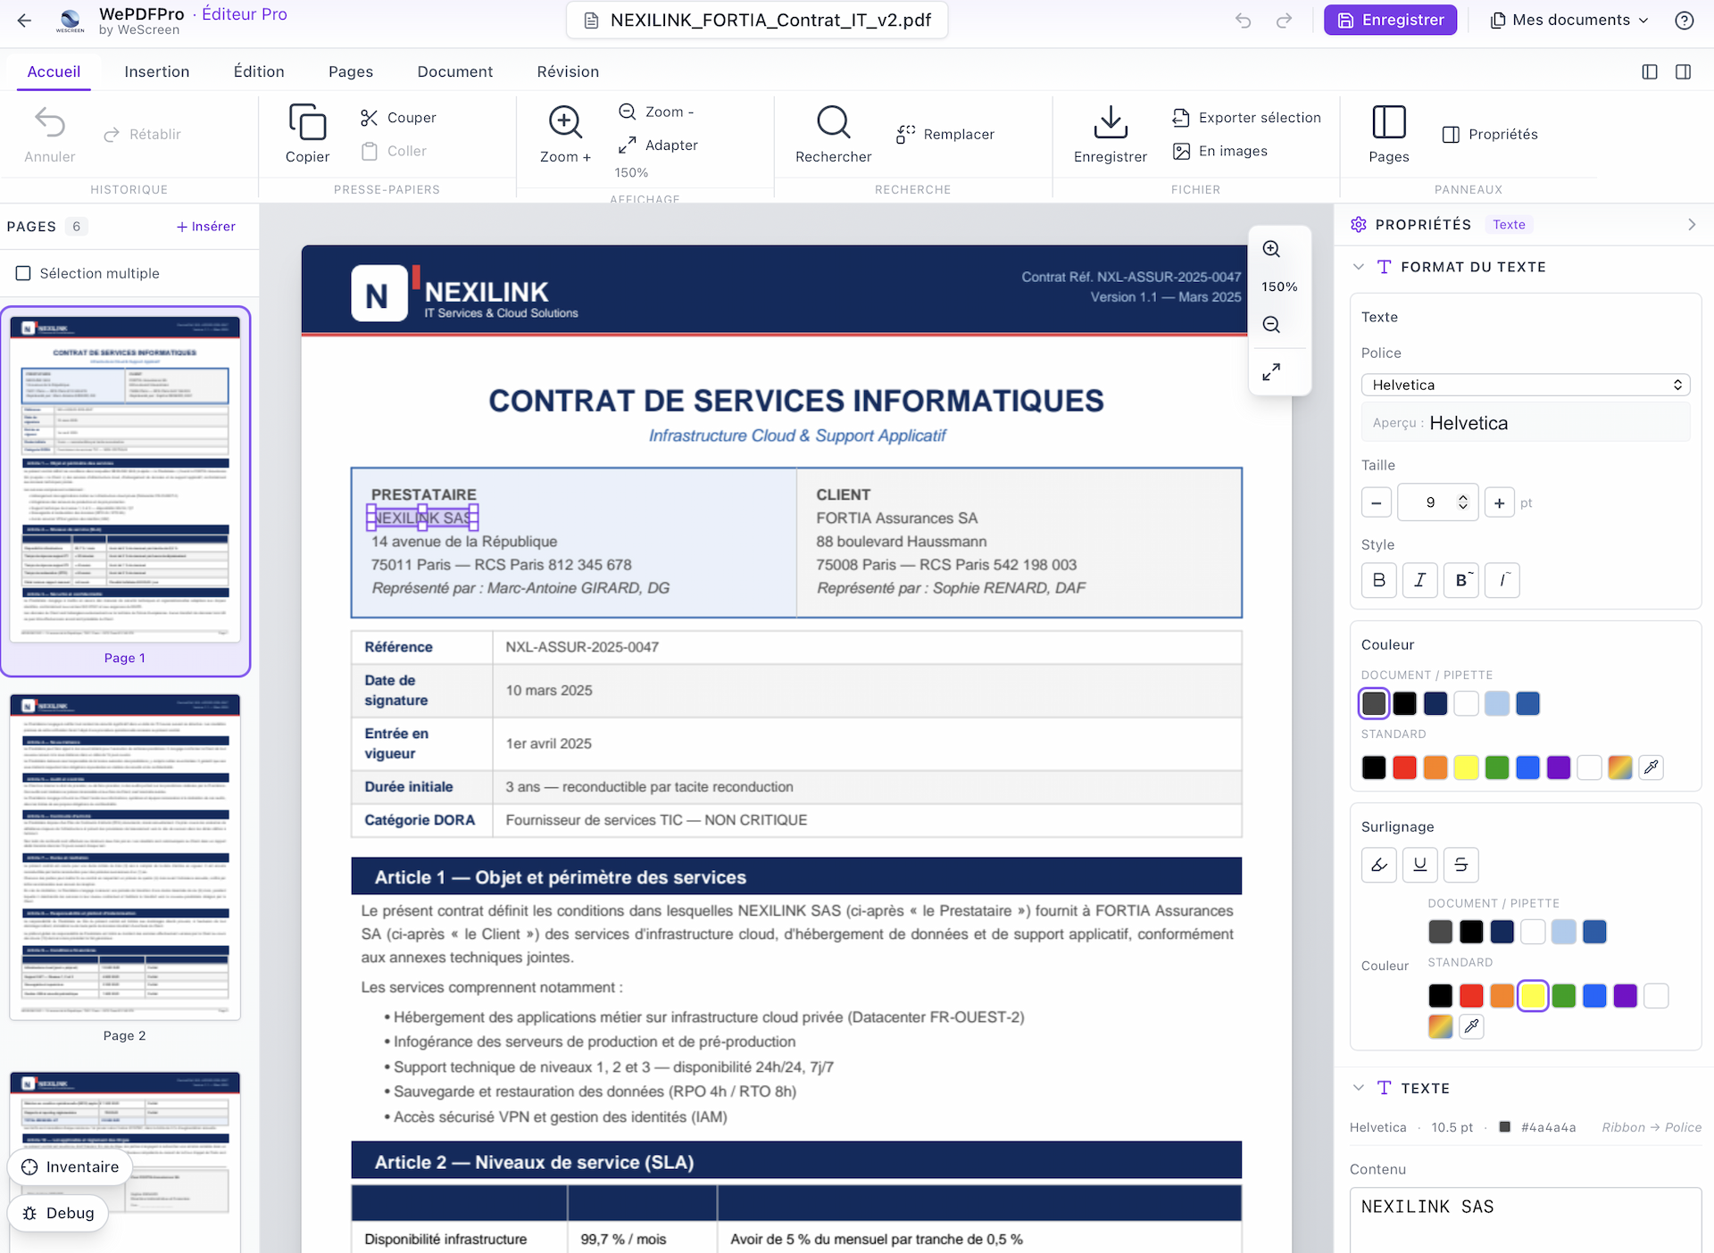Image resolution: width=1714 pixels, height=1253 pixels.
Task: Pick color with Couleur section pipette
Action: 1651,767
